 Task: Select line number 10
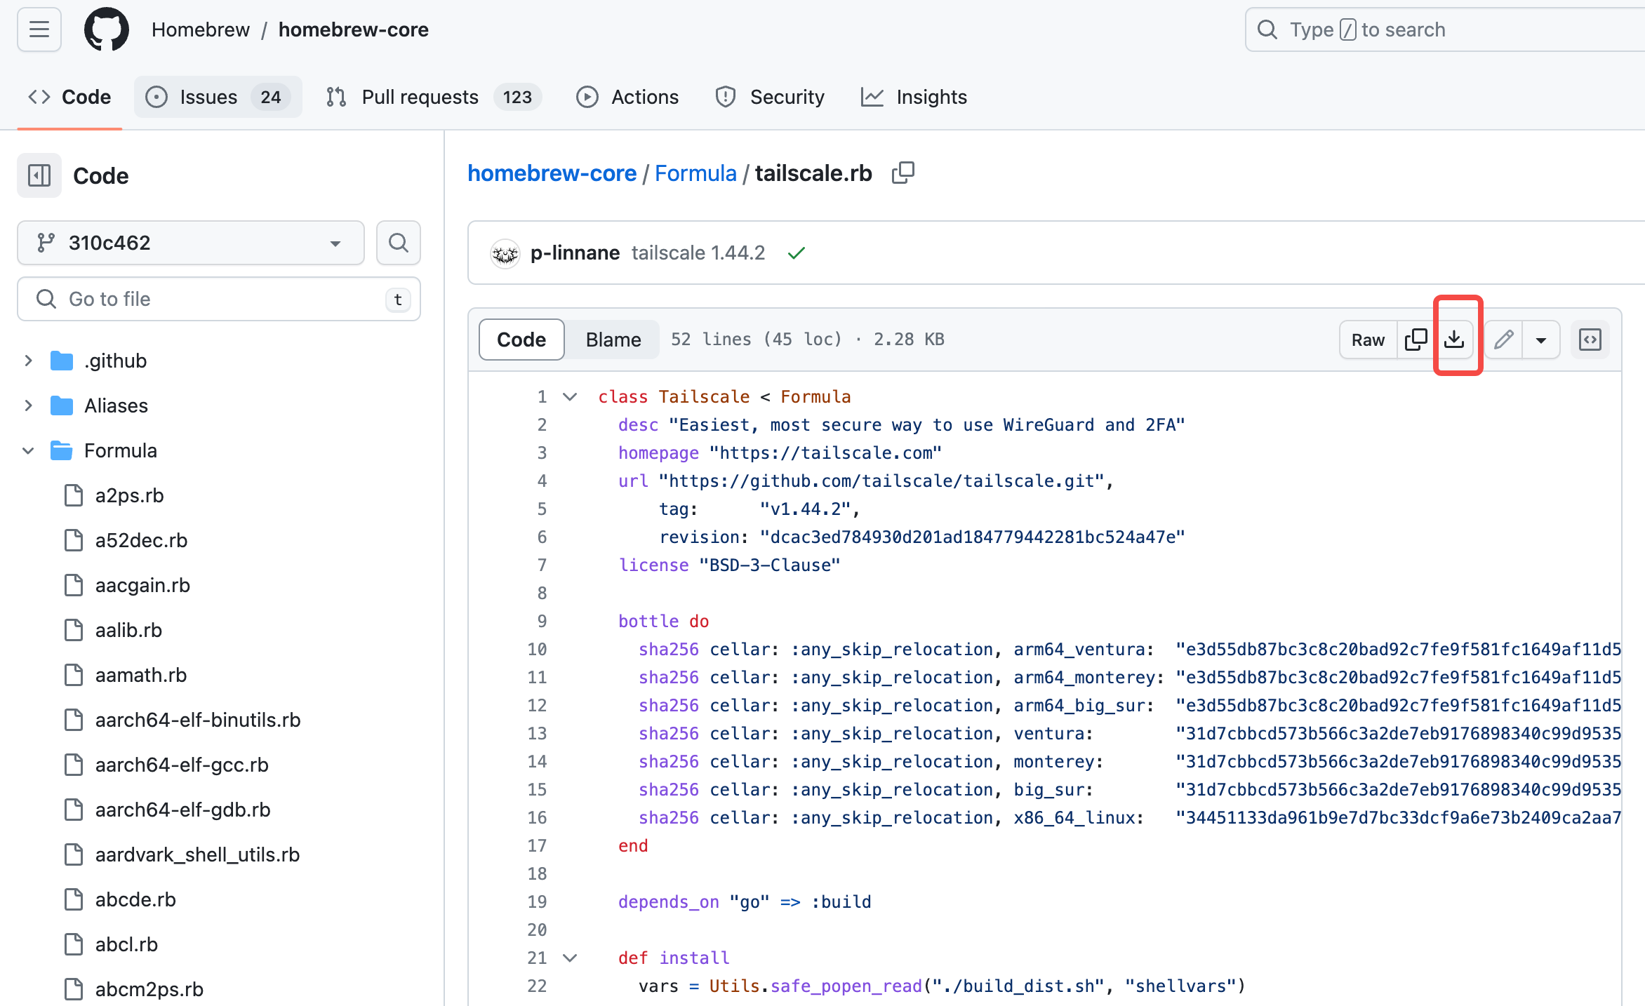[537, 649]
